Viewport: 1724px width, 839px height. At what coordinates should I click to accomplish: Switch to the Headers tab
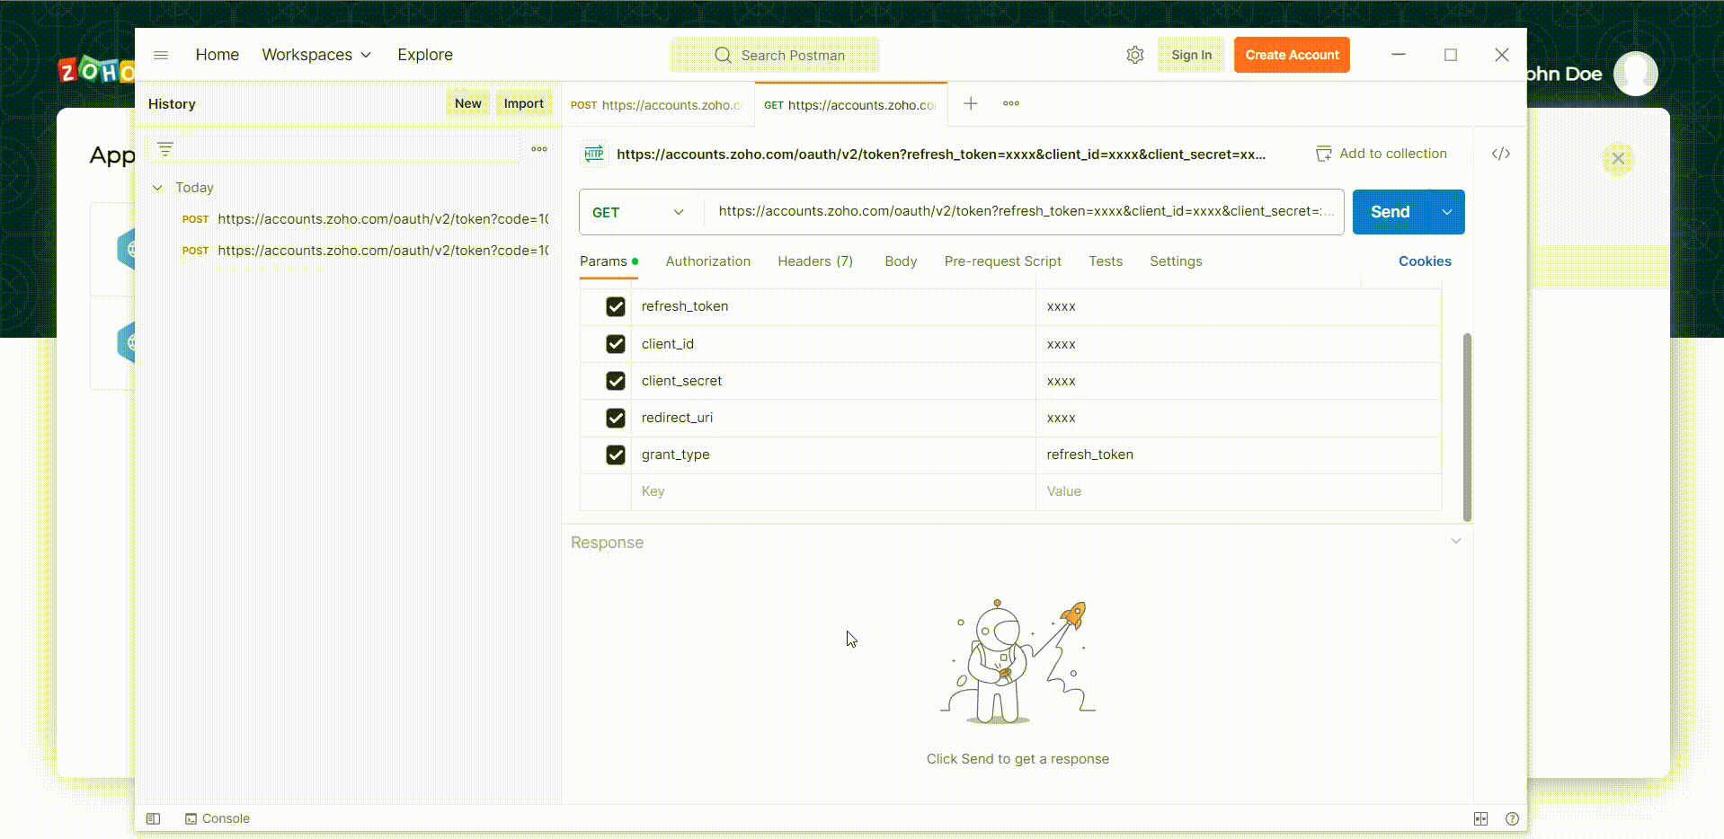814,261
